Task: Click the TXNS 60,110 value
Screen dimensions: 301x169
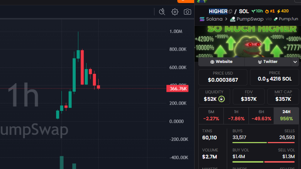Action: [210, 138]
